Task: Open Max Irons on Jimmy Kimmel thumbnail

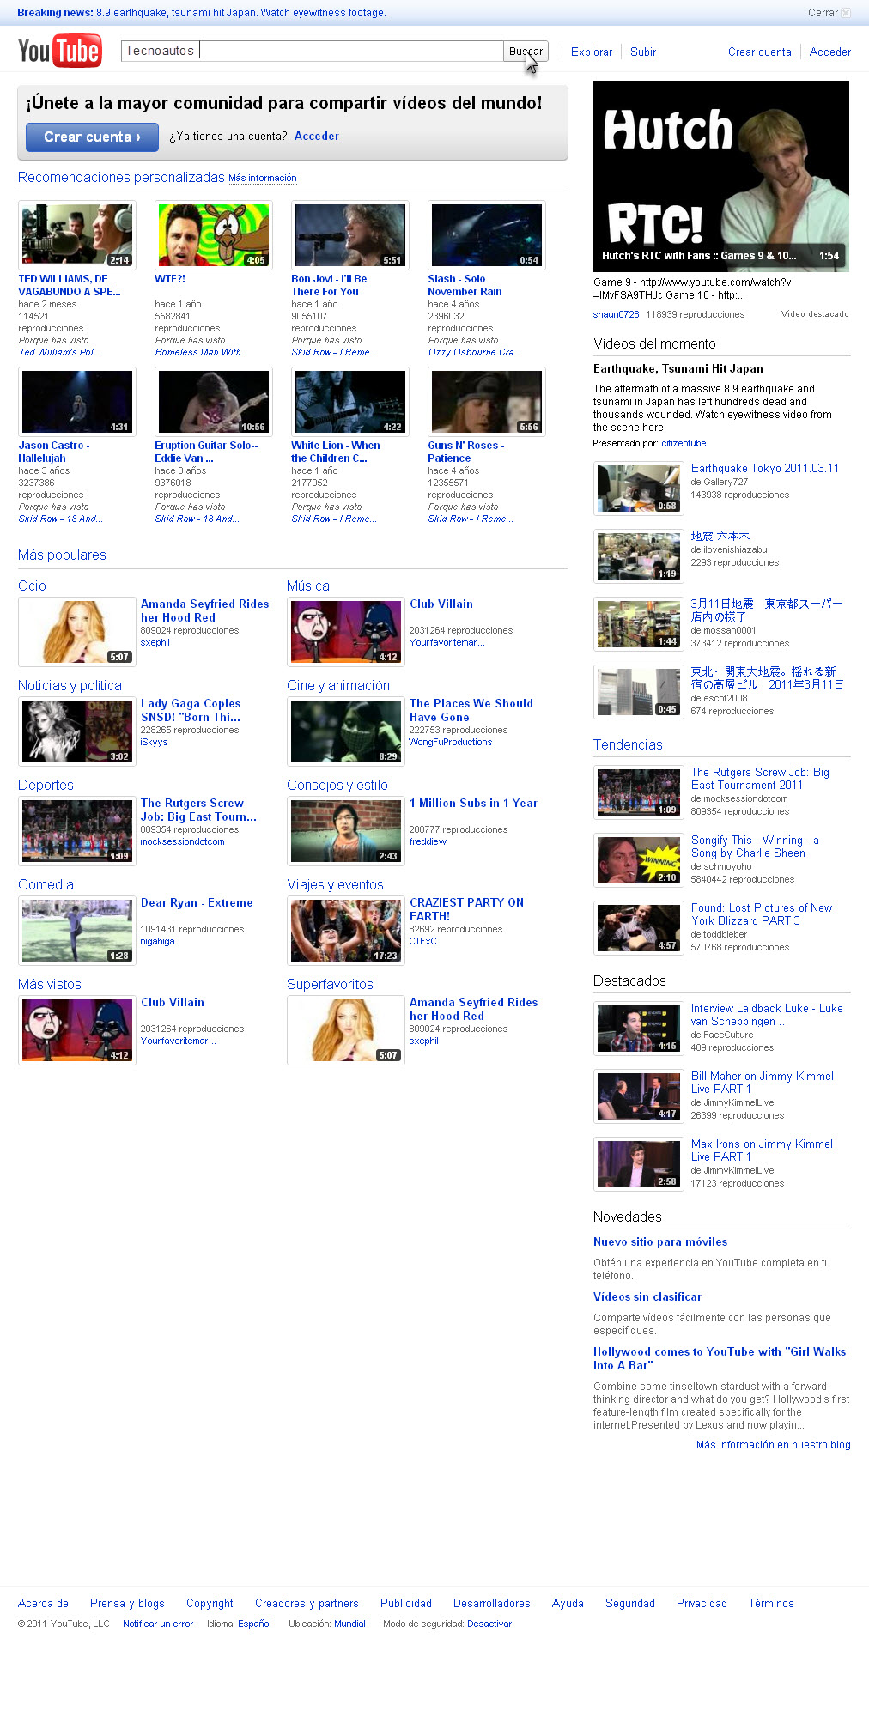Action: [639, 1163]
